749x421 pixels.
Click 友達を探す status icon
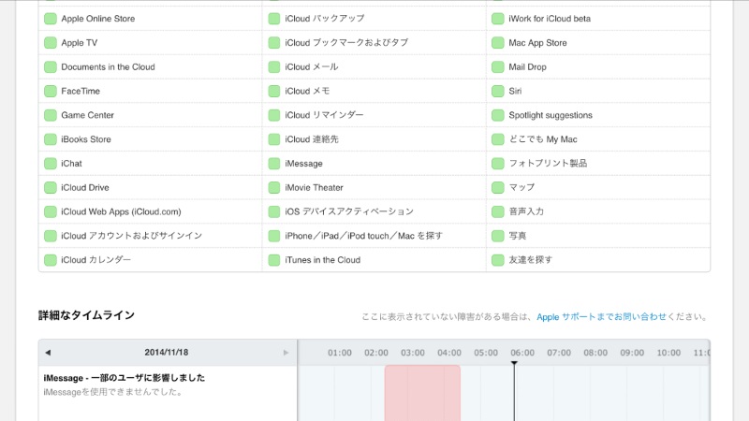point(498,260)
